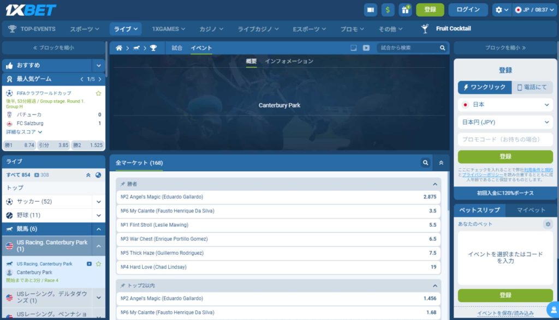Expand 詳細なスコア details
The image size is (559, 320).
pyautogui.click(x=24, y=132)
